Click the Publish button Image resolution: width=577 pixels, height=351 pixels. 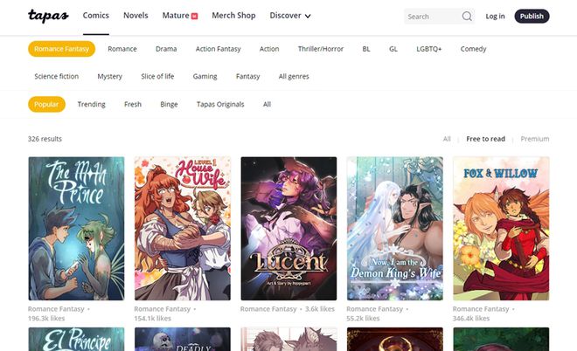[532, 17]
